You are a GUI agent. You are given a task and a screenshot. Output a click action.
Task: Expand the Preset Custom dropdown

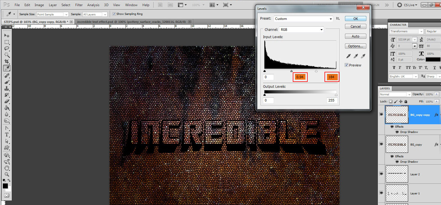pos(303,19)
